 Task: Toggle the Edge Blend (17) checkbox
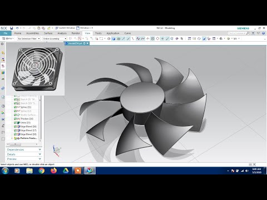tap(16, 131)
